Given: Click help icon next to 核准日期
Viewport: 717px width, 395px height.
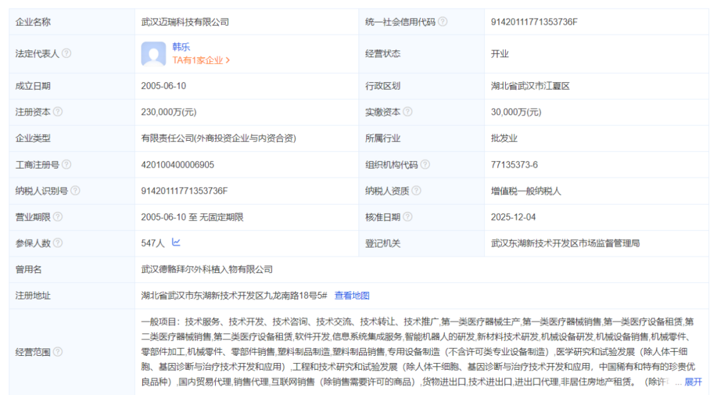Looking at the screenshot, I should click(408, 216).
